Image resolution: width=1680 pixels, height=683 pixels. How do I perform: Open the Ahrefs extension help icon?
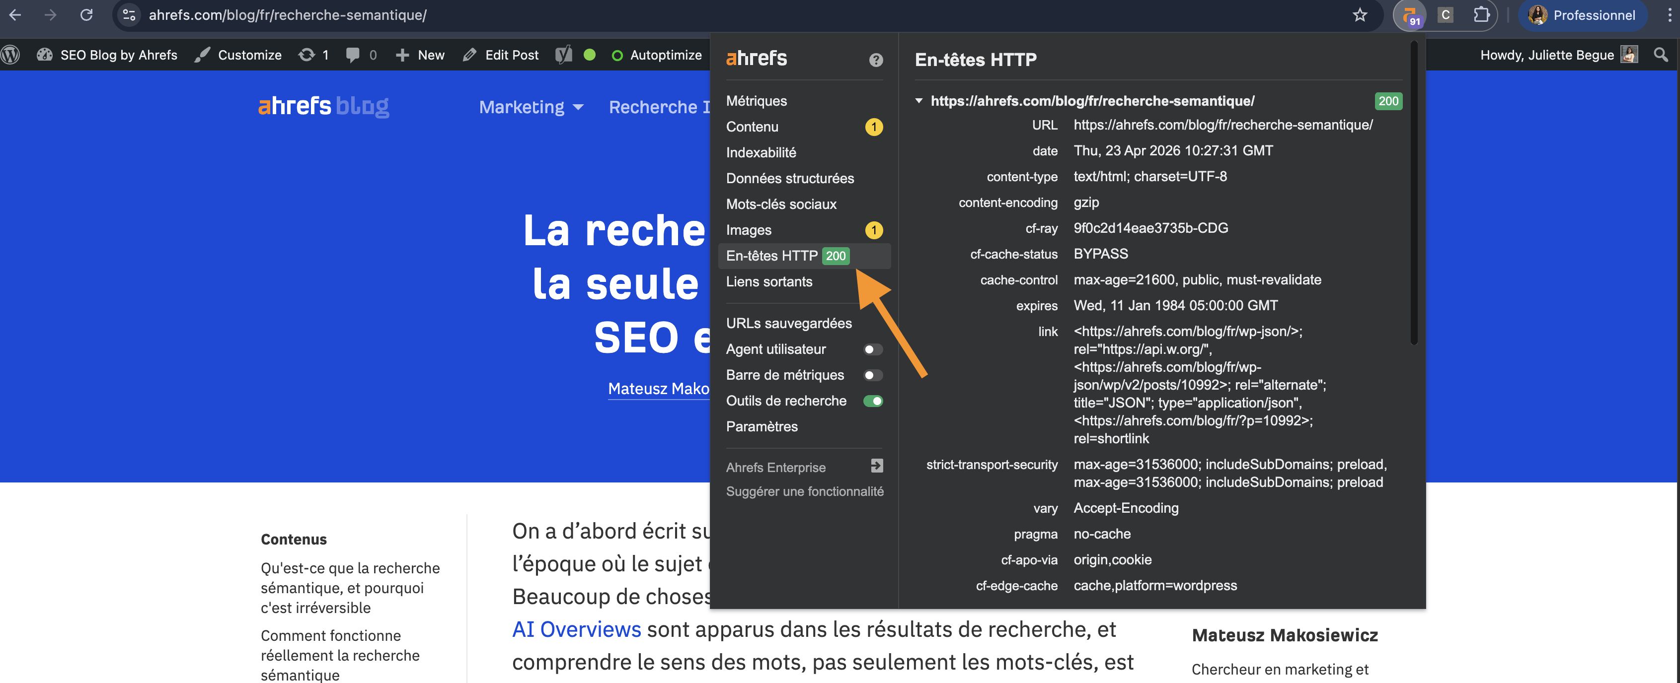pos(875,60)
